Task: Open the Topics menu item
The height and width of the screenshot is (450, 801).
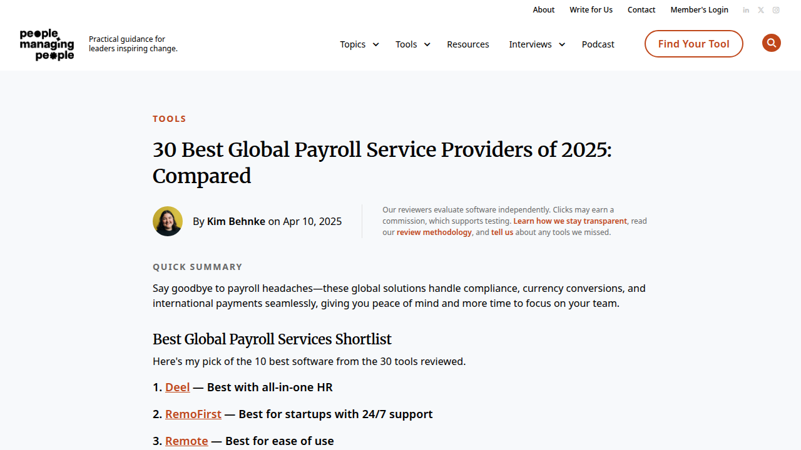Action: point(353,44)
